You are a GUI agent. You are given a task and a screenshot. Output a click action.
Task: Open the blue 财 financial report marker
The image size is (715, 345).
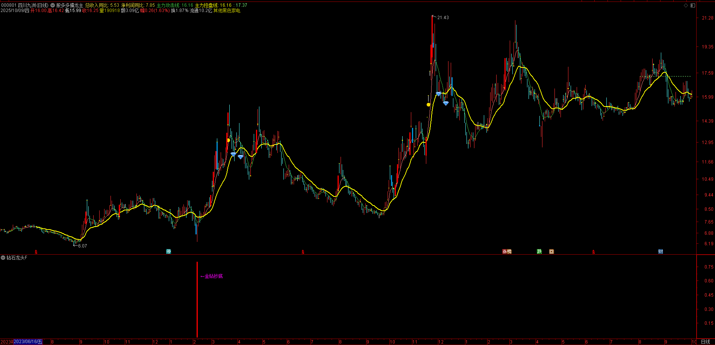pyautogui.click(x=660, y=252)
